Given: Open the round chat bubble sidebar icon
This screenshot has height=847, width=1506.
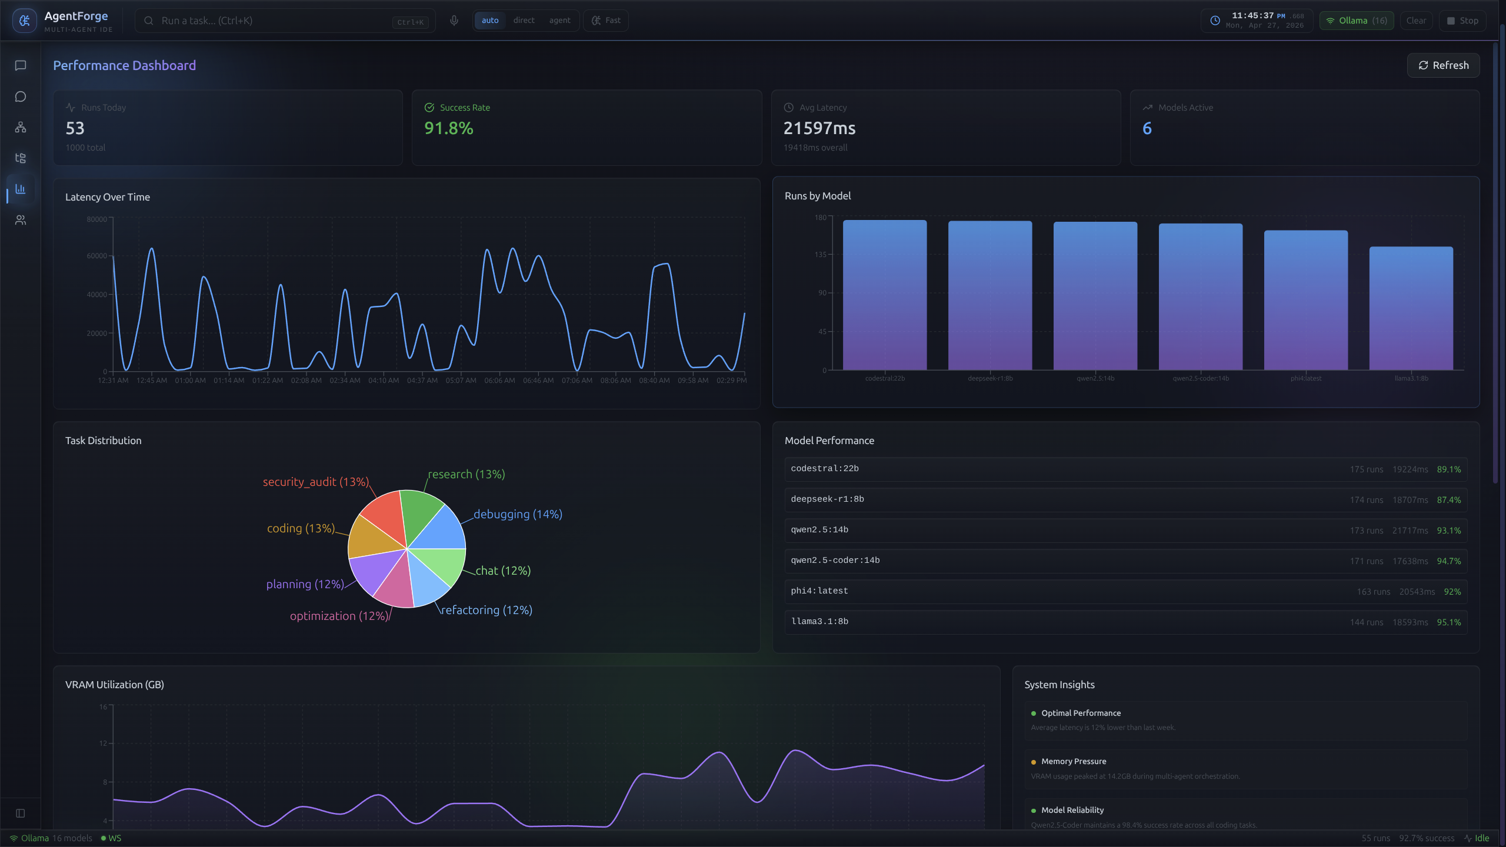Looking at the screenshot, I should tap(21, 96).
